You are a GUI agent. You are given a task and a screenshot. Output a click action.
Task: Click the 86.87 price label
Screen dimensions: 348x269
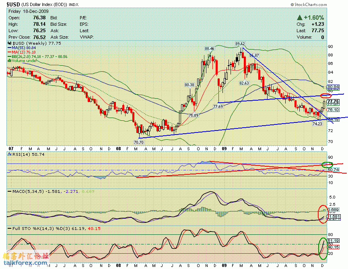tap(254, 56)
